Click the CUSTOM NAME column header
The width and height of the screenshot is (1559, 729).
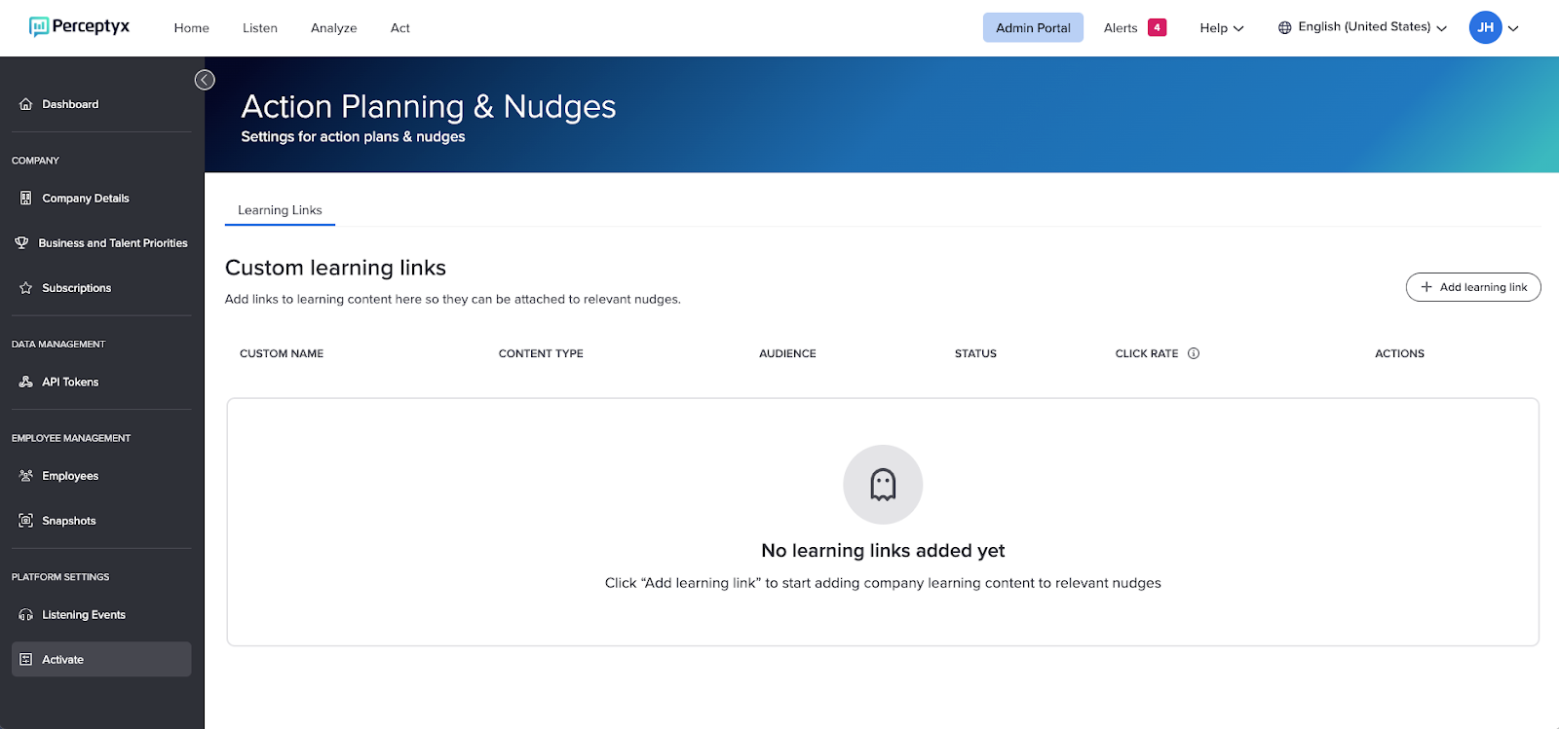[x=282, y=353]
